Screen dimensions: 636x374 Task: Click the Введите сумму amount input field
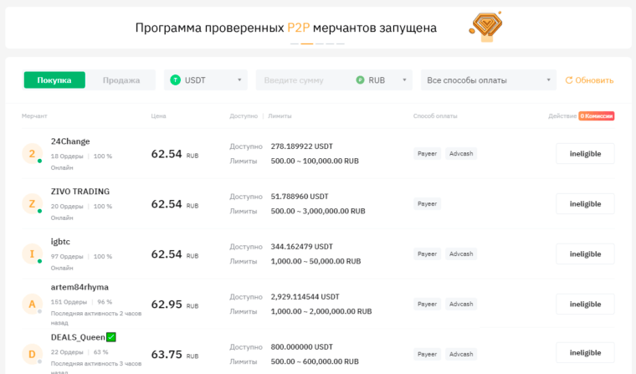coord(301,80)
